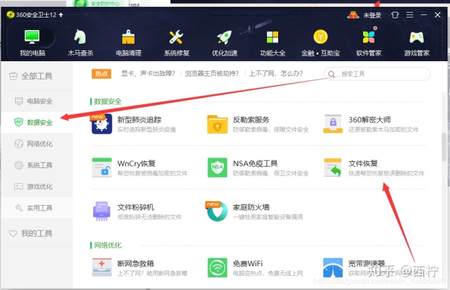Select 电脑安全 sidebar category
This screenshot has width=450, height=290.
(x=37, y=101)
